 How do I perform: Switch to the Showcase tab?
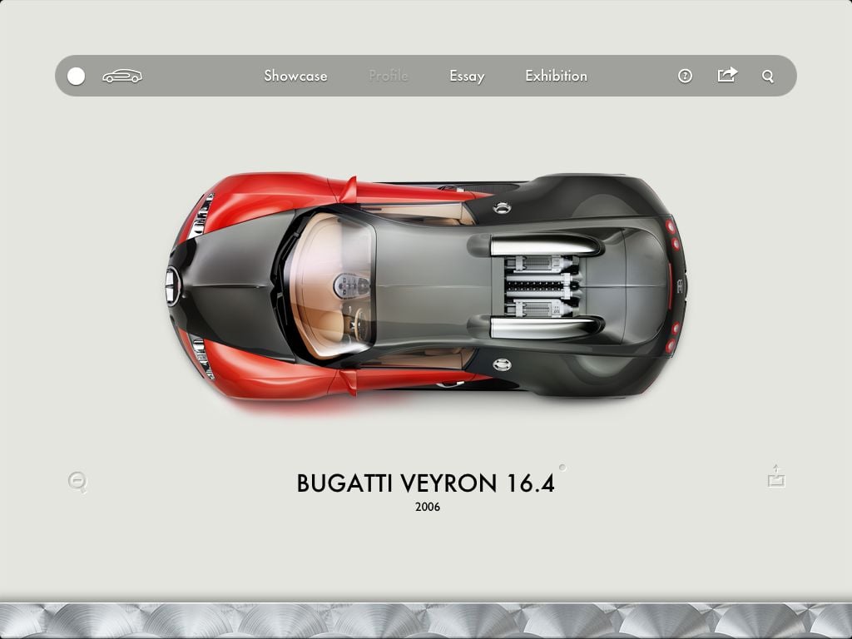[x=295, y=76]
